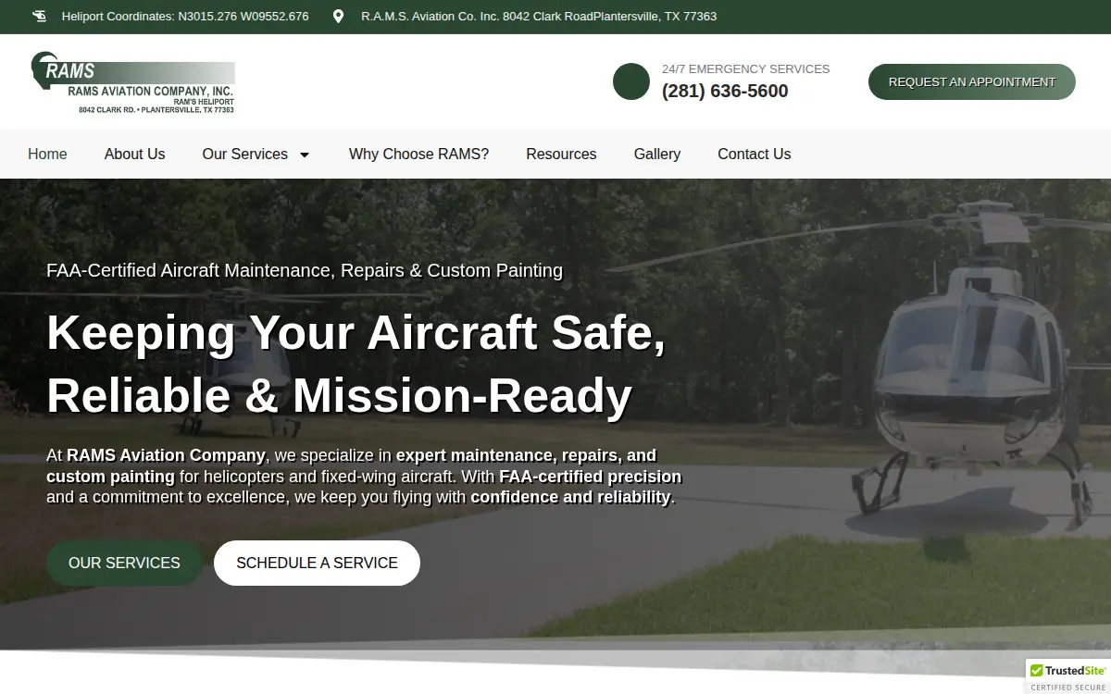Open the About Us page
Viewport: 1111px width, 694px height.
(134, 155)
